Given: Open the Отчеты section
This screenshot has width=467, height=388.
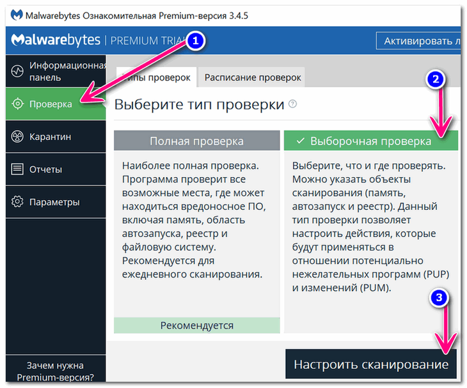Looking at the screenshot, I should (x=56, y=169).
